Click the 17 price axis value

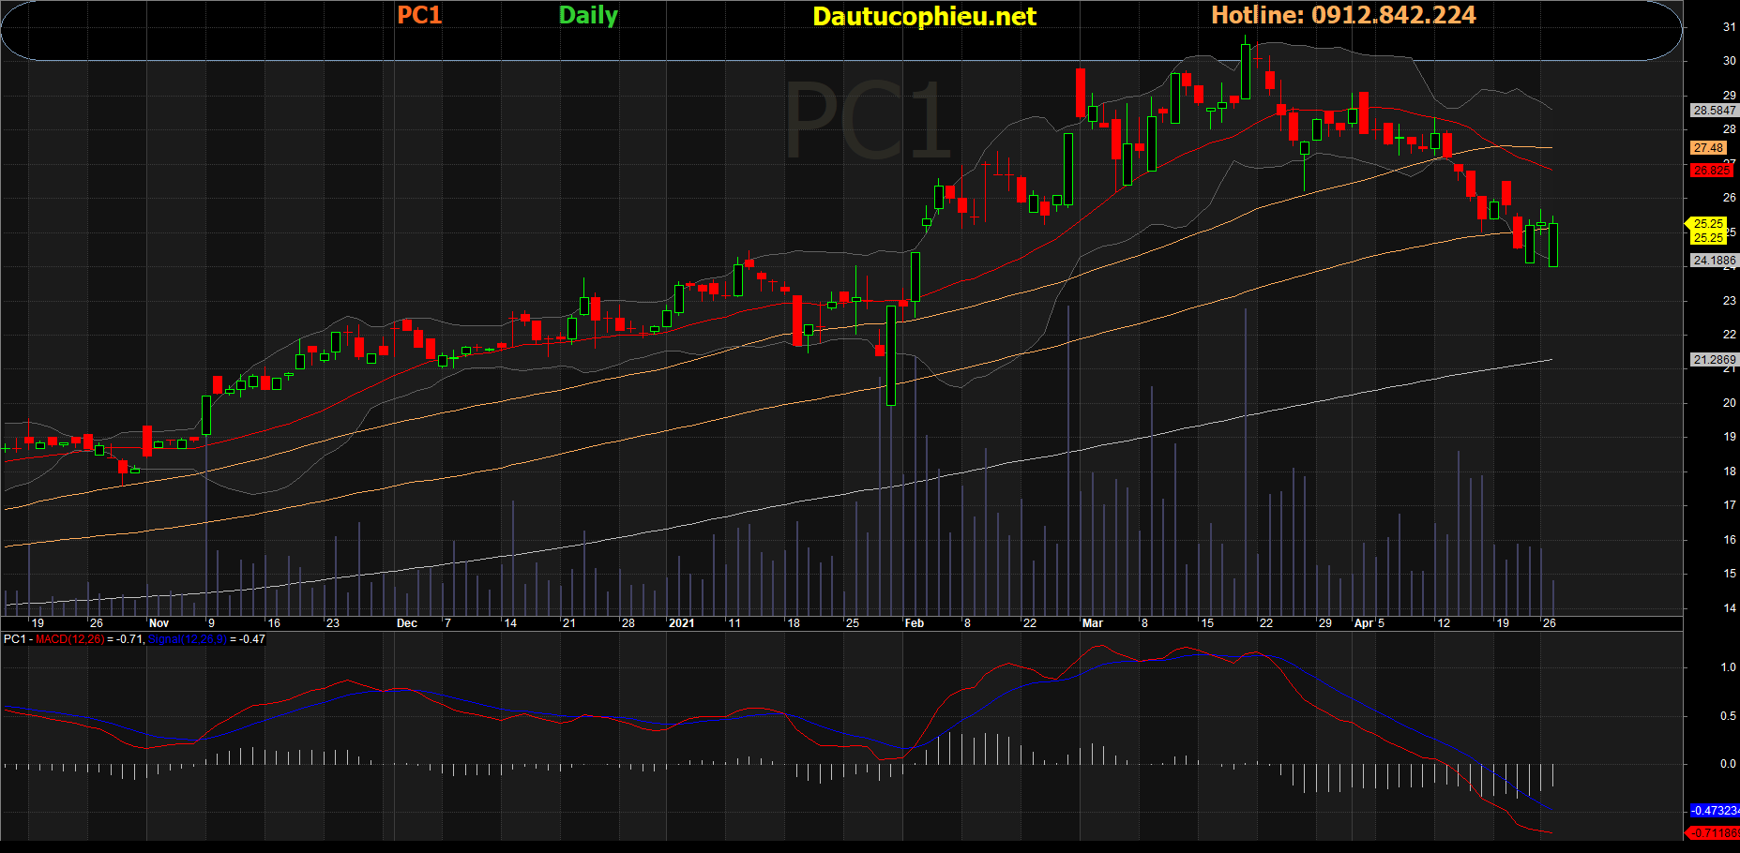point(1729,505)
